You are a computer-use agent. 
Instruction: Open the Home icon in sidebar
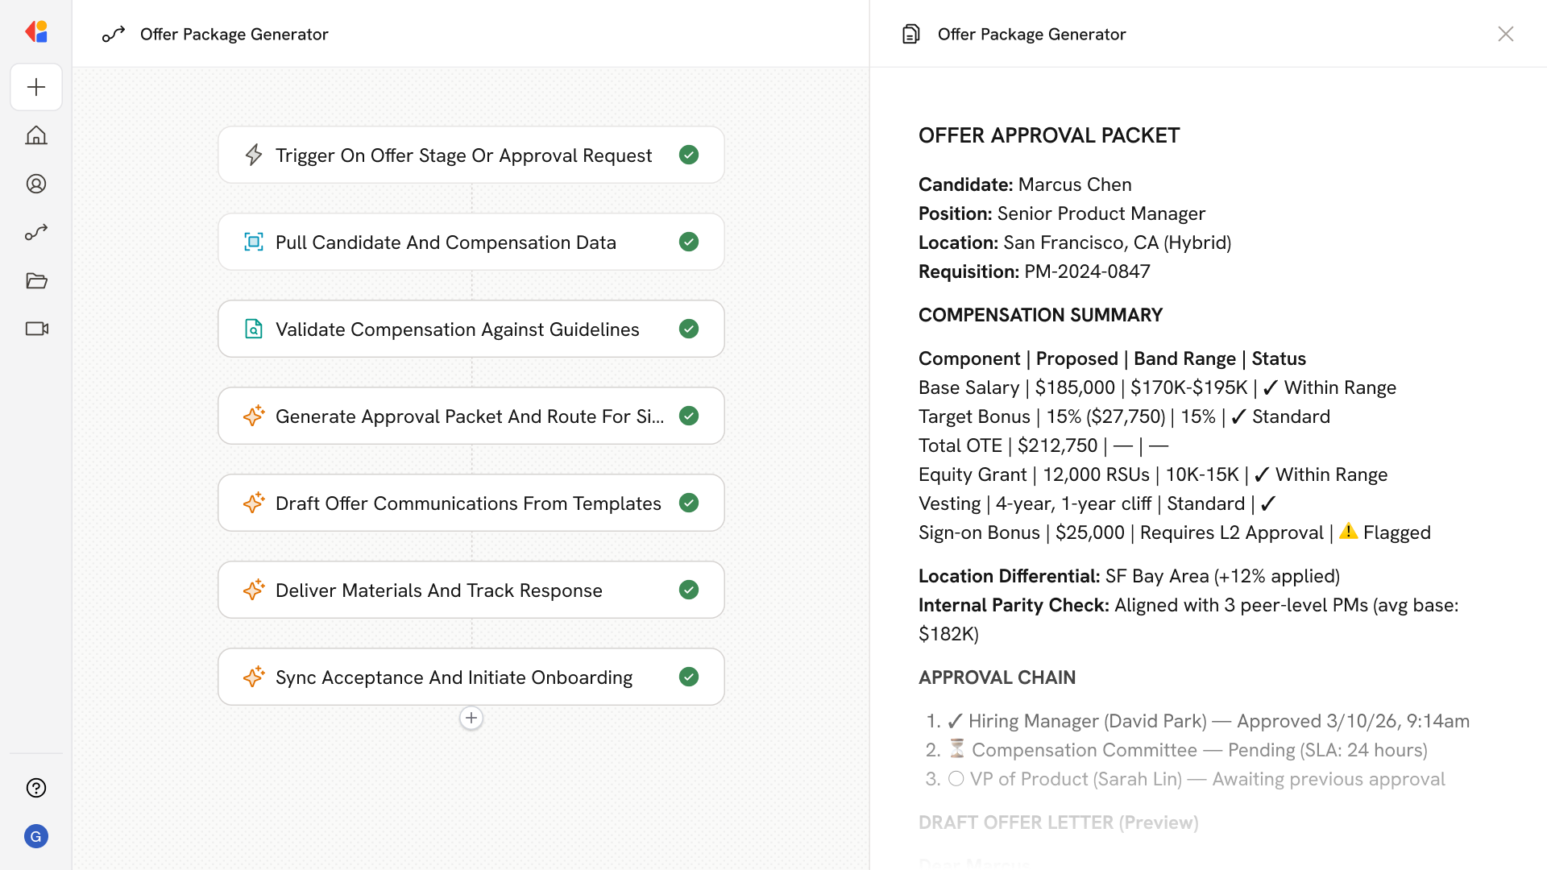click(36, 135)
